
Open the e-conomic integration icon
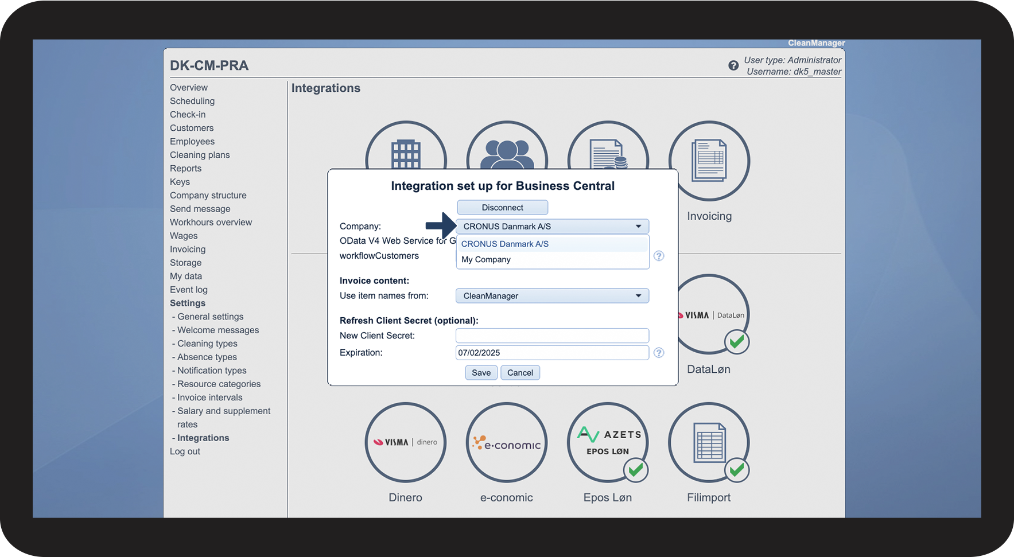(x=506, y=442)
